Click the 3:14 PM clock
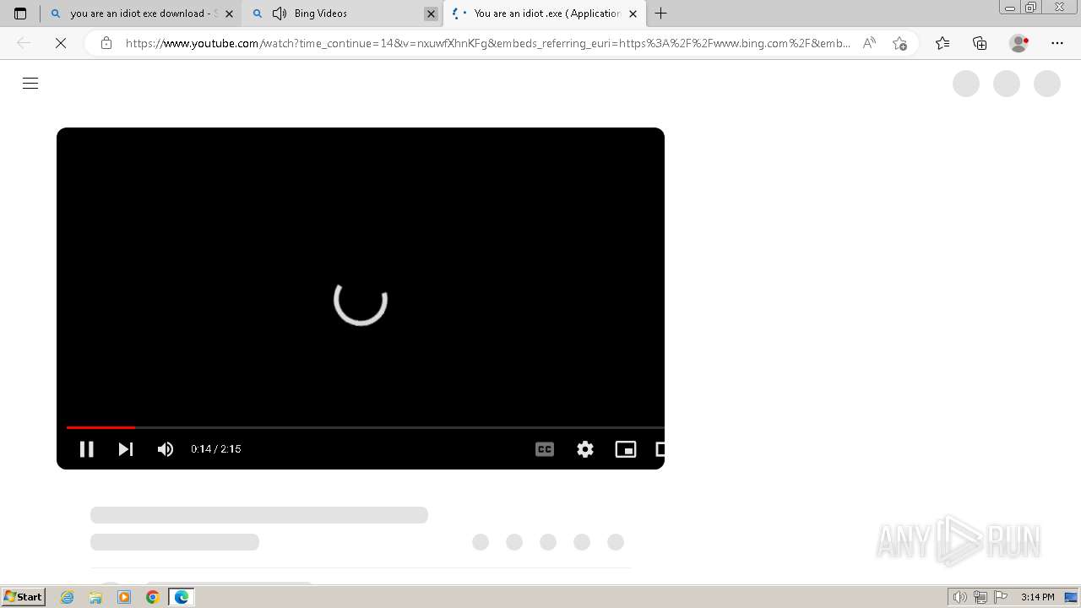The width and height of the screenshot is (1081, 608). (x=1037, y=597)
